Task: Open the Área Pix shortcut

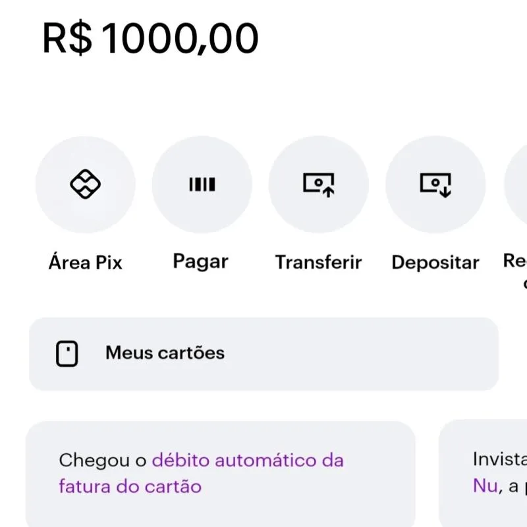Action: 86,185
